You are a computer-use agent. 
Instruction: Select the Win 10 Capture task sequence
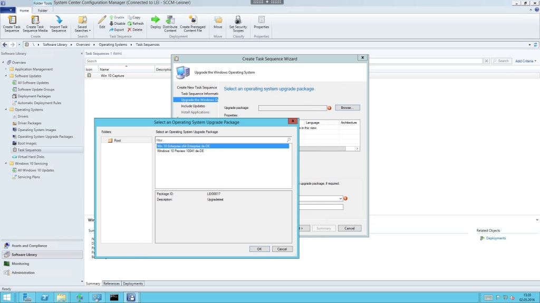pyautogui.click(x=112, y=76)
